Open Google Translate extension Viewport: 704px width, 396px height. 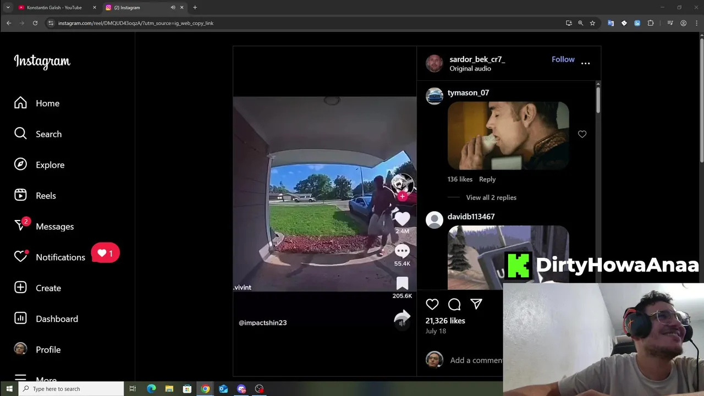(x=610, y=23)
